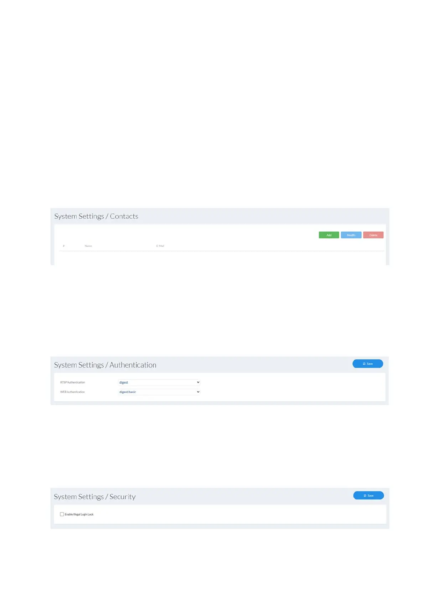Save the Security settings
This screenshot has height=601, width=424.
click(x=368, y=495)
